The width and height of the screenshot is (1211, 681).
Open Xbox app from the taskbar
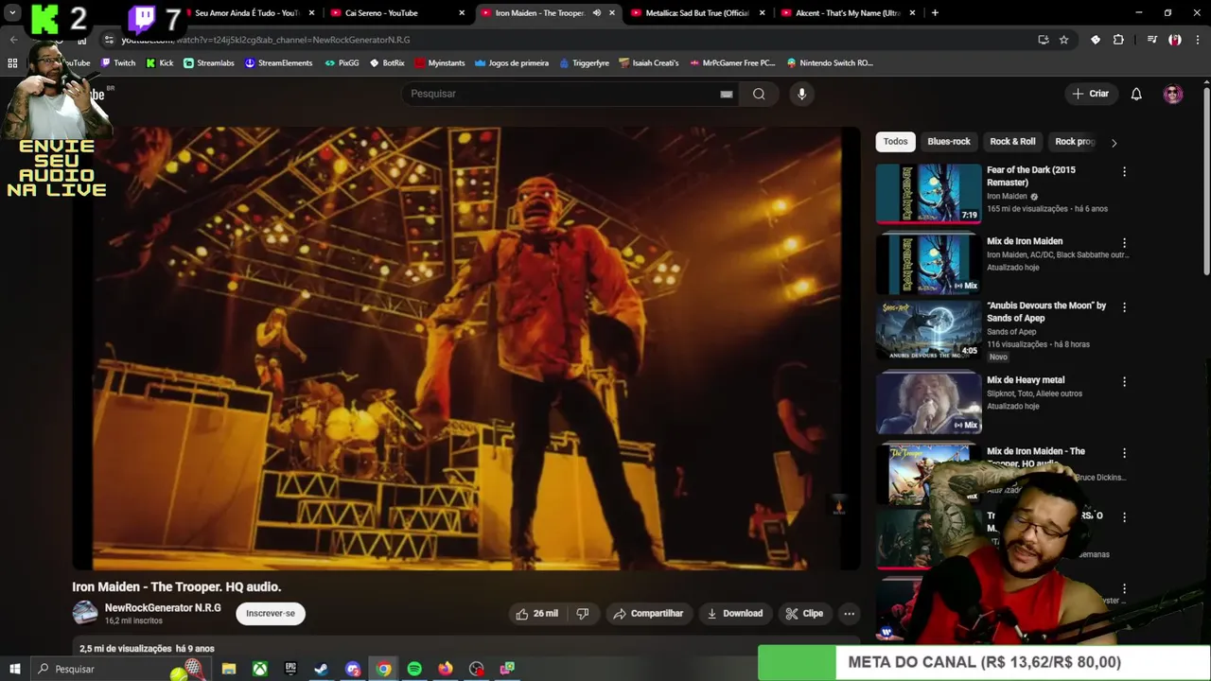tap(259, 669)
